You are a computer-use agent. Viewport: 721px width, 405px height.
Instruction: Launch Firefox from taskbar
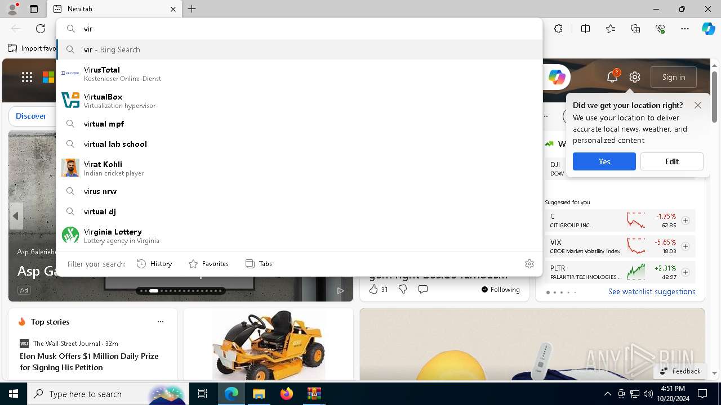(286, 394)
